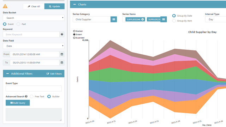Click the orange area in chart
Image resolution: width=226 pixels, height=127 pixels.
186,107
